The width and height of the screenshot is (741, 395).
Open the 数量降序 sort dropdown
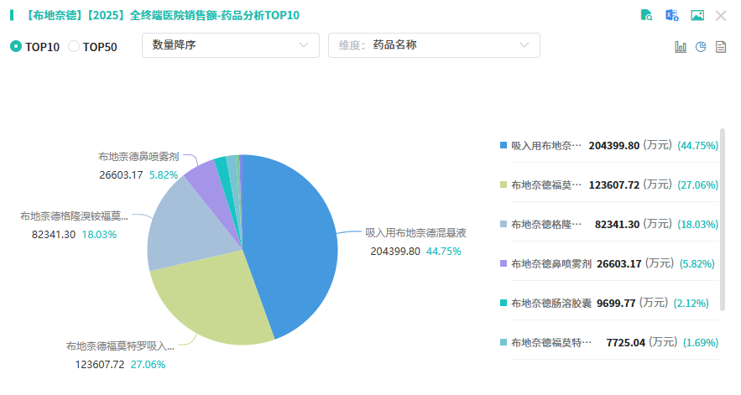point(231,45)
